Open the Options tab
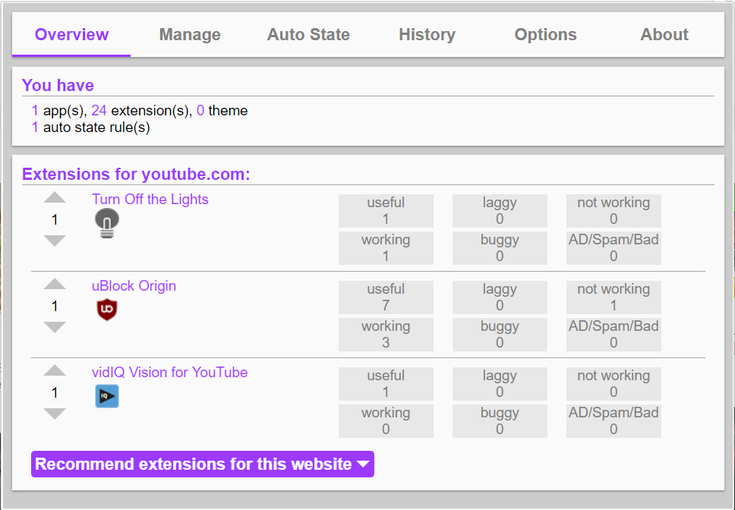Screen dimensions: 735x510 pyautogui.click(x=546, y=35)
